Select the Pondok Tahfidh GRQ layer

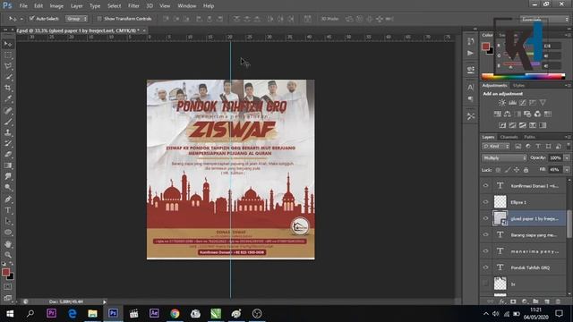[x=530, y=267]
